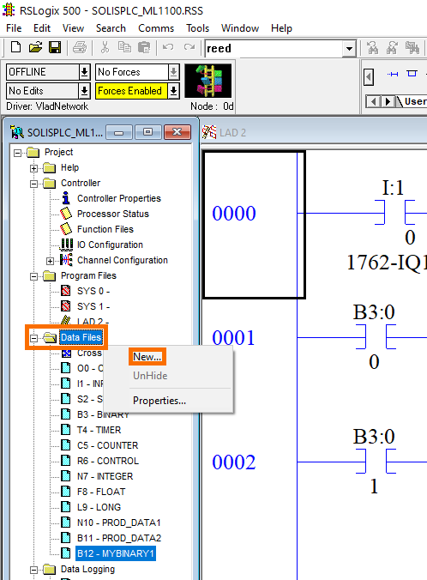This screenshot has height=580, width=427.
Task: Choose New... from the context menu
Action: pyautogui.click(x=147, y=357)
